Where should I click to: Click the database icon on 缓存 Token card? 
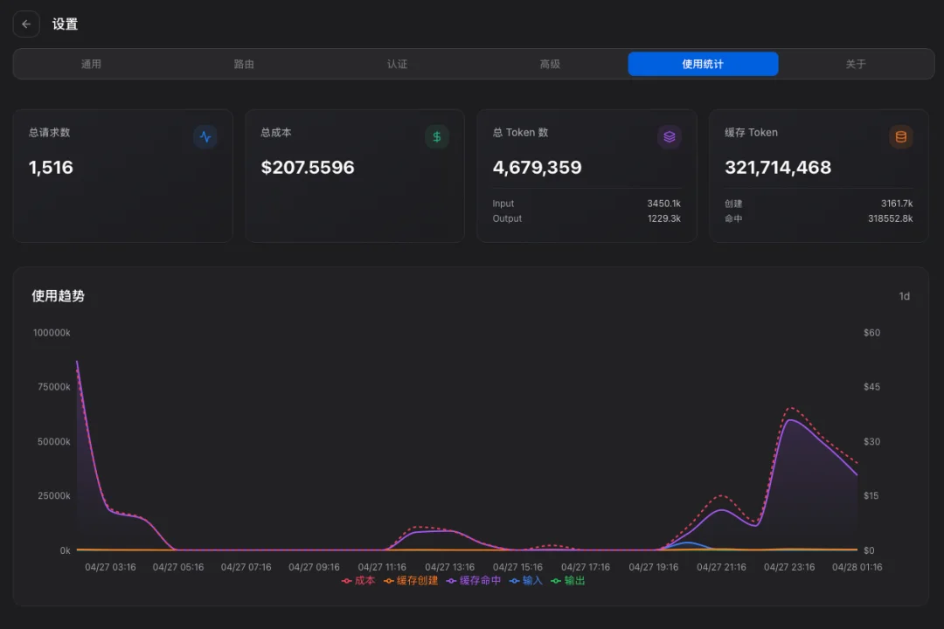(900, 136)
